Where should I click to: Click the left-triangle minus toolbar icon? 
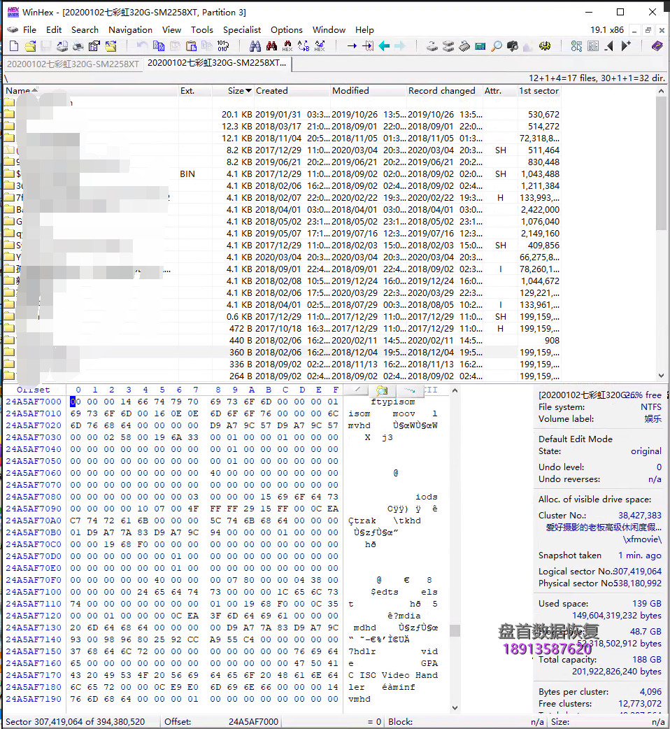tap(609, 46)
